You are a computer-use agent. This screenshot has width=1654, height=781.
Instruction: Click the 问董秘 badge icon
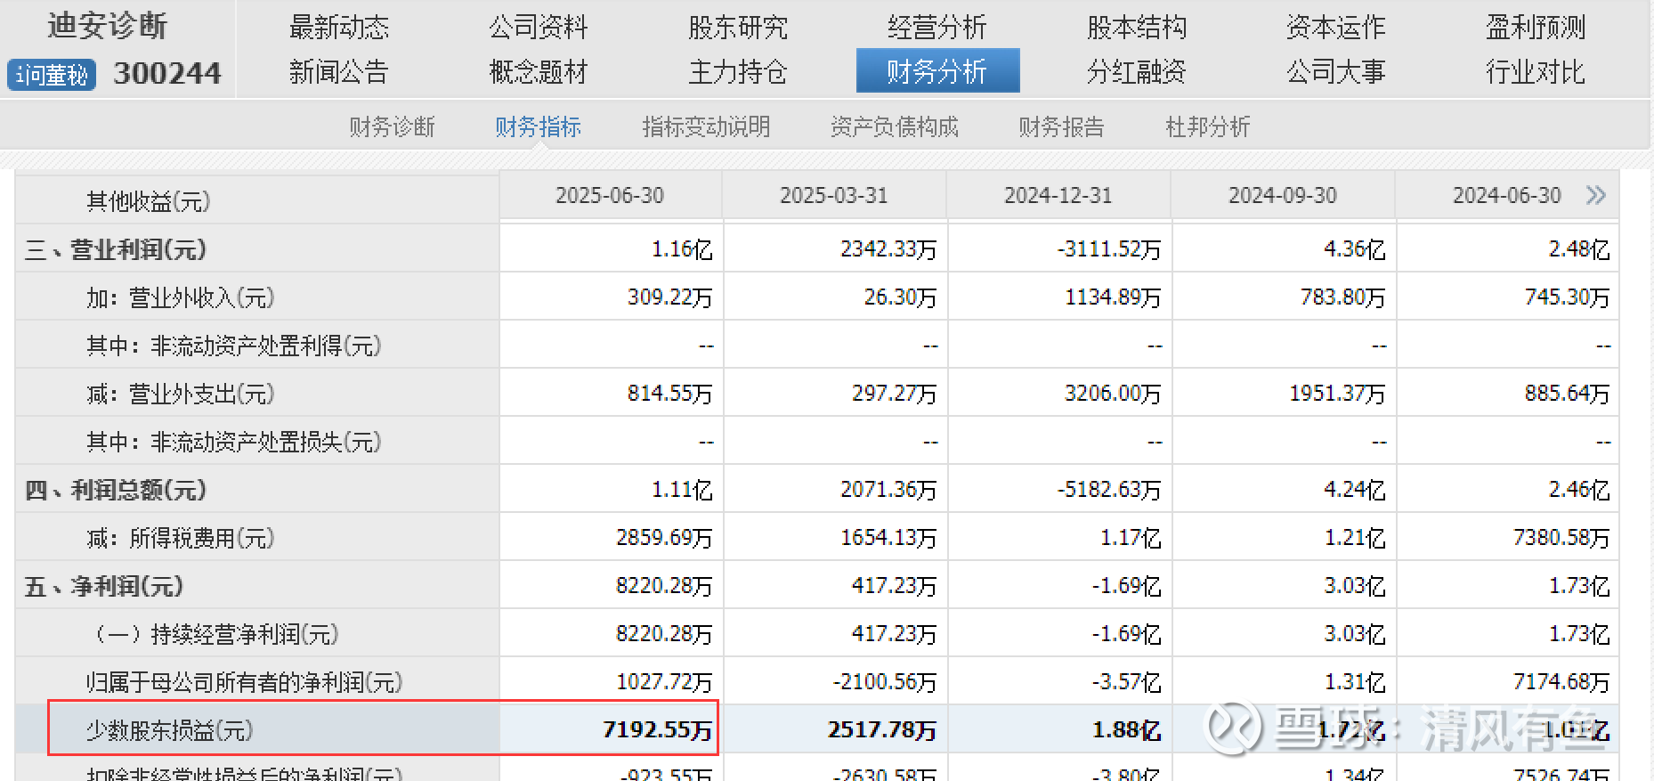click(x=52, y=75)
